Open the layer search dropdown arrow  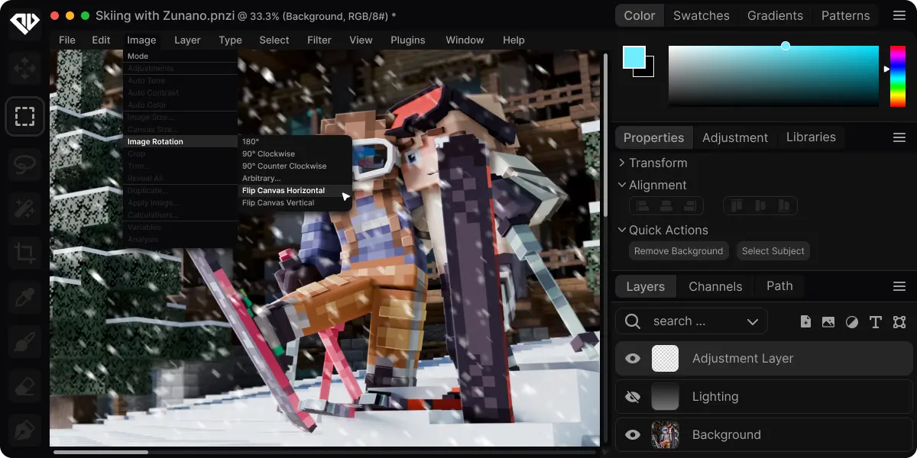pyautogui.click(x=753, y=321)
